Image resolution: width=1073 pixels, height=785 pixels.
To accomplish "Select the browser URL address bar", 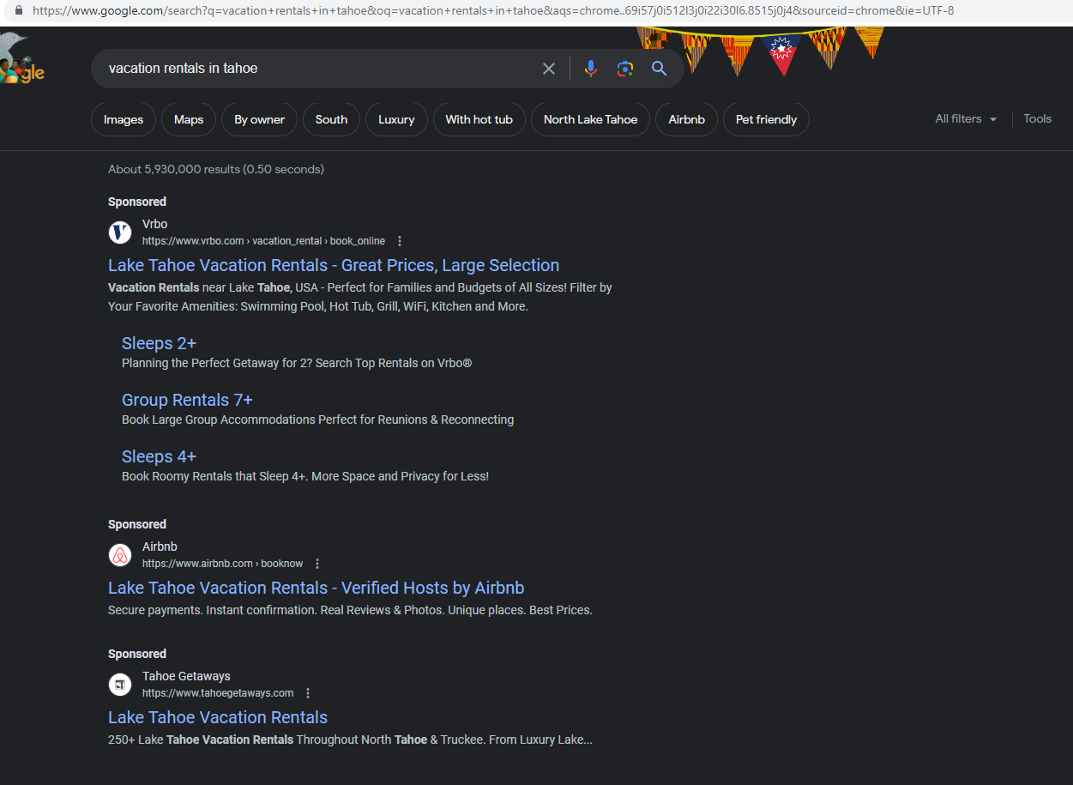I will pos(493,11).
